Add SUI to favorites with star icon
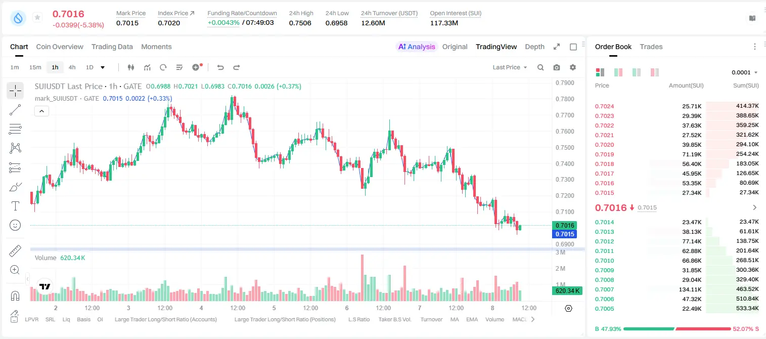Image resolution: width=766 pixels, height=339 pixels. coord(37,18)
